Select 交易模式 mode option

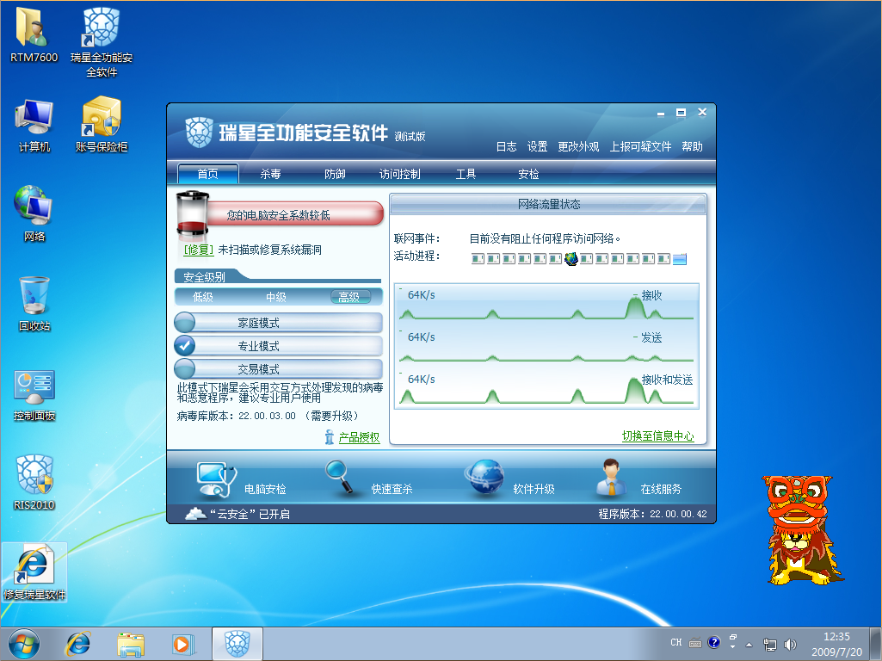pyautogui.click(x=279, y=369)
